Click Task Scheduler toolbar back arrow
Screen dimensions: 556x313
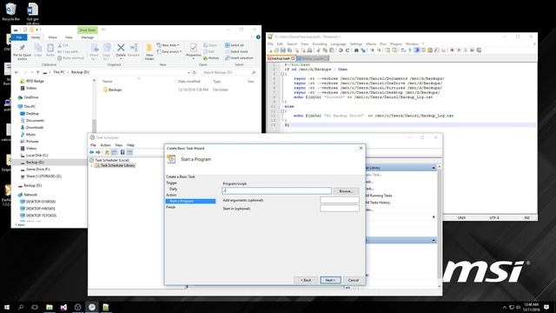tap(91, 152)
